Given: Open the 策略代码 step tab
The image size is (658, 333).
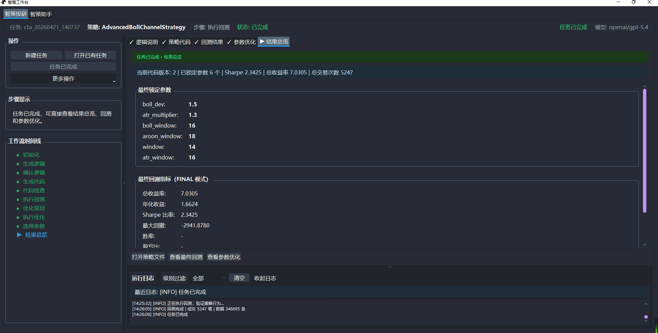Looking at the screenshot, I should click(176, 42).
